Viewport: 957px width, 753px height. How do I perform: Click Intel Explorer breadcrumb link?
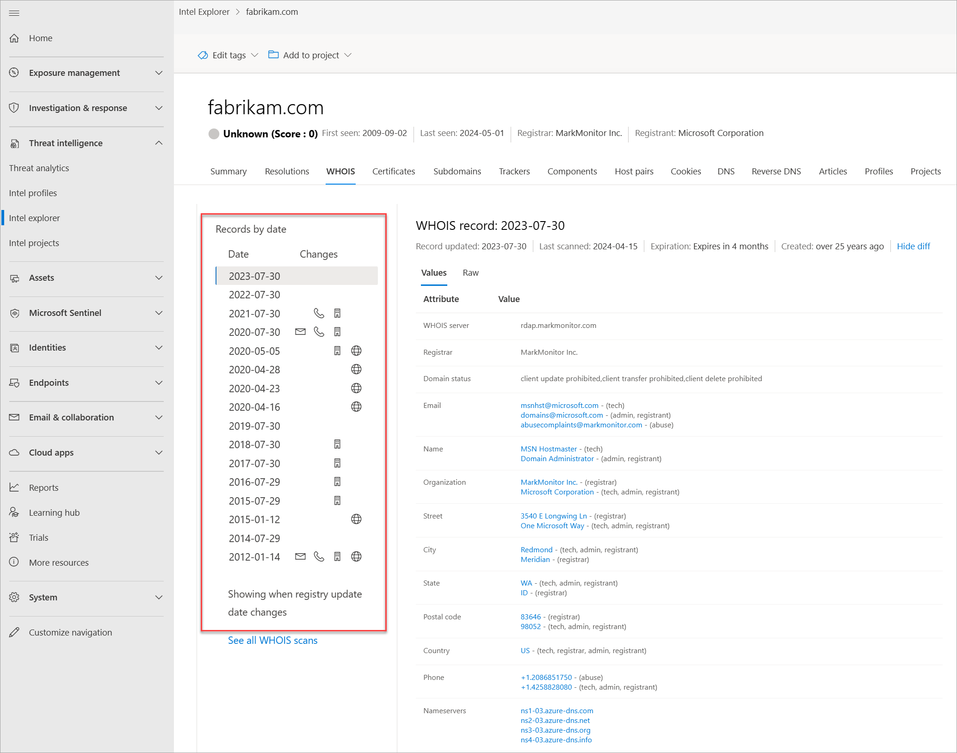(204, 12)
